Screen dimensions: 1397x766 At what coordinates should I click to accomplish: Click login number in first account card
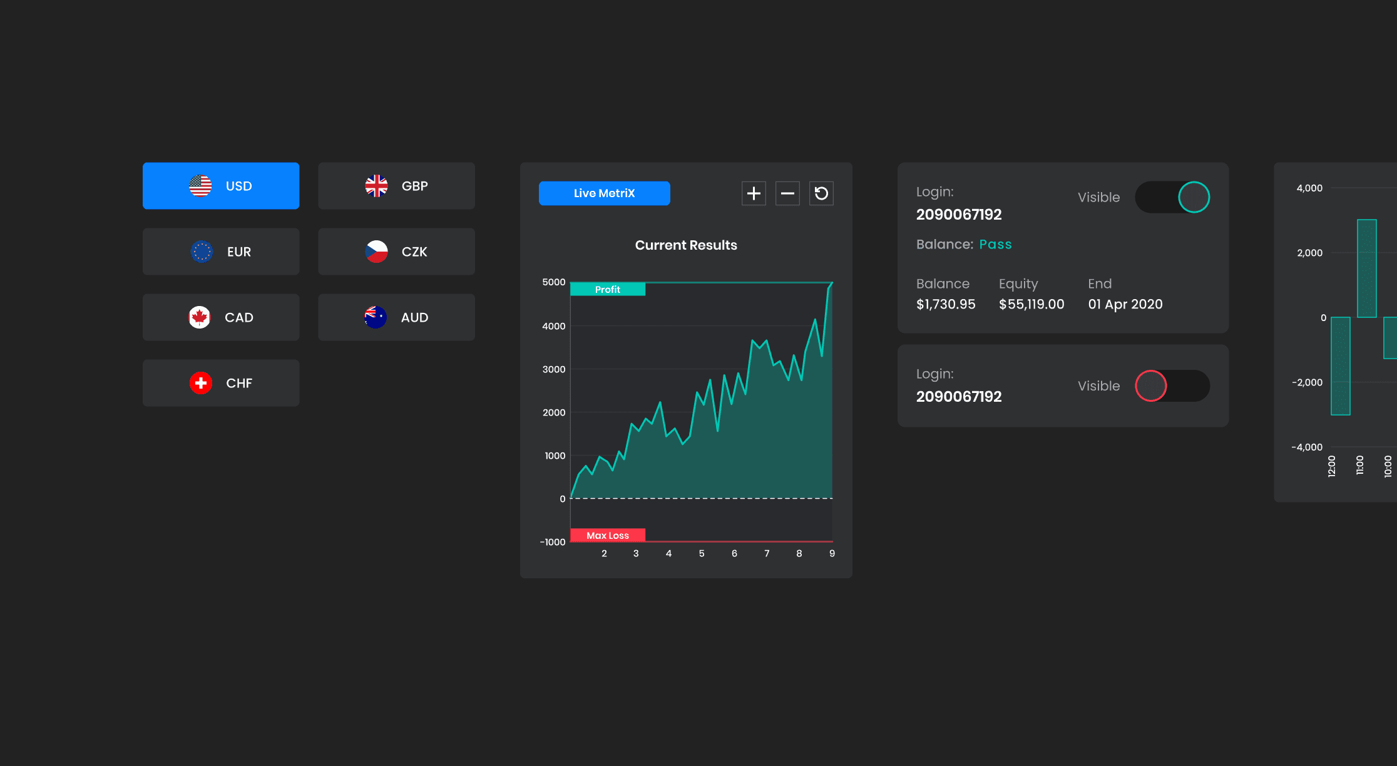(x=959, y=215)
